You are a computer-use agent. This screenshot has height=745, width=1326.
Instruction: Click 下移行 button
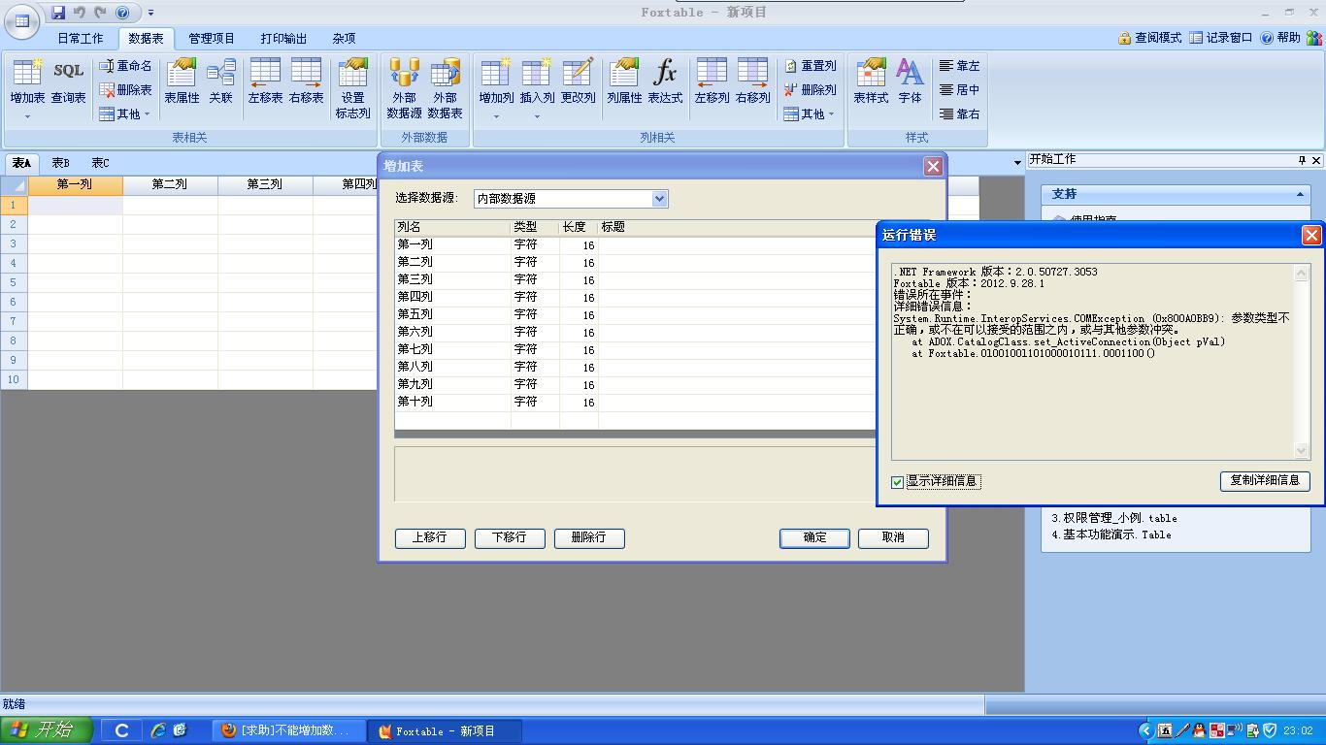coord(510,538)
